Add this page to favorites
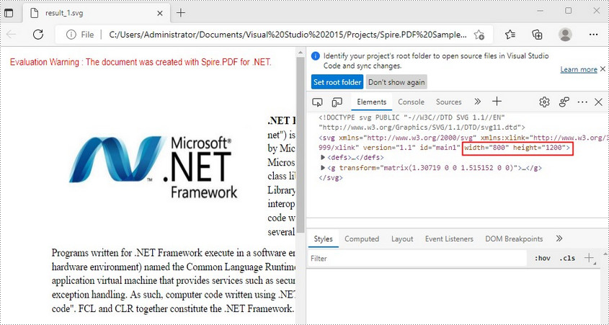 479,35
